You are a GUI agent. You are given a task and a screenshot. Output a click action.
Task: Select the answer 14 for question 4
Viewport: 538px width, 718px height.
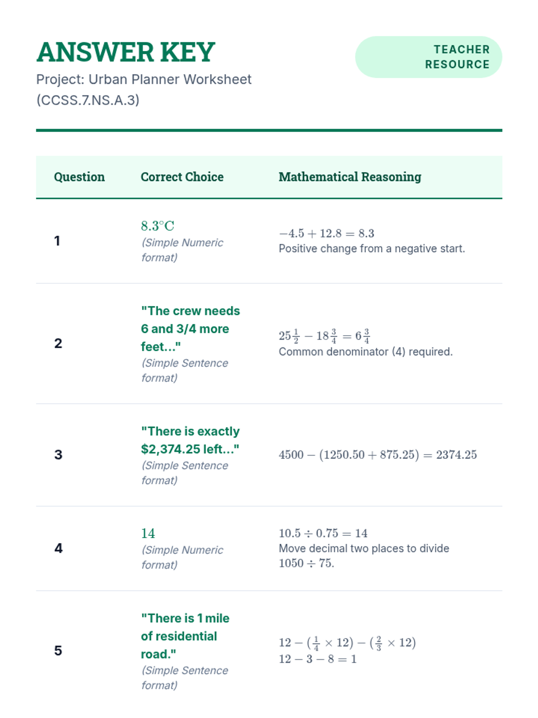point(148,533)
